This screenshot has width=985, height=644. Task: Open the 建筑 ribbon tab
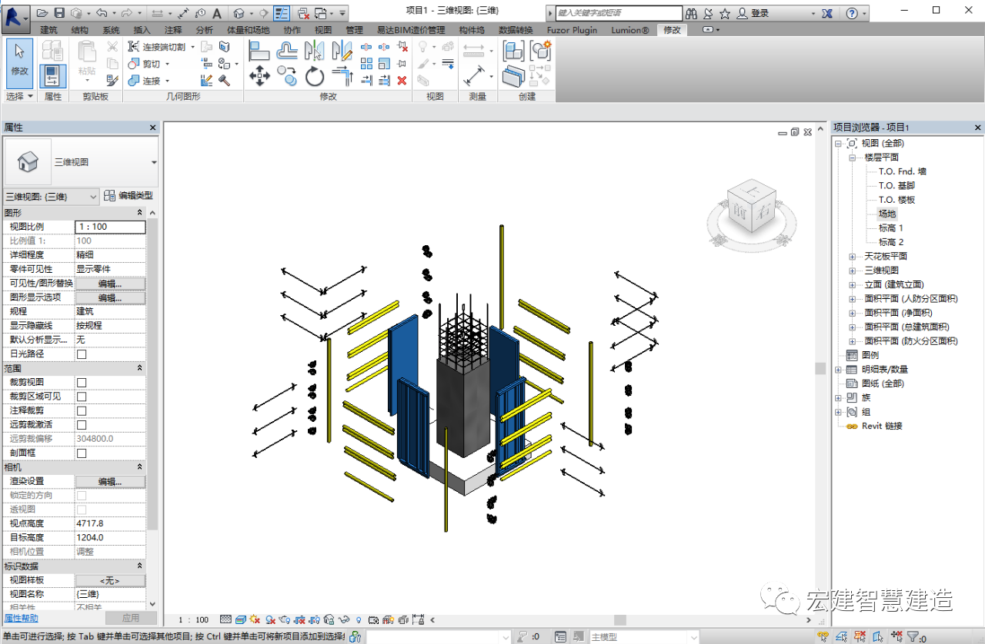(48, 30)
